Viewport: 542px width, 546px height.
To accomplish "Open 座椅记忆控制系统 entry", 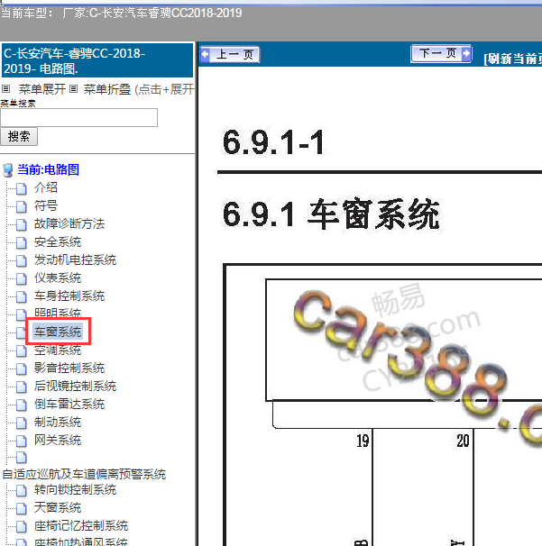I will pyautogui.click(x=81, y=525).
